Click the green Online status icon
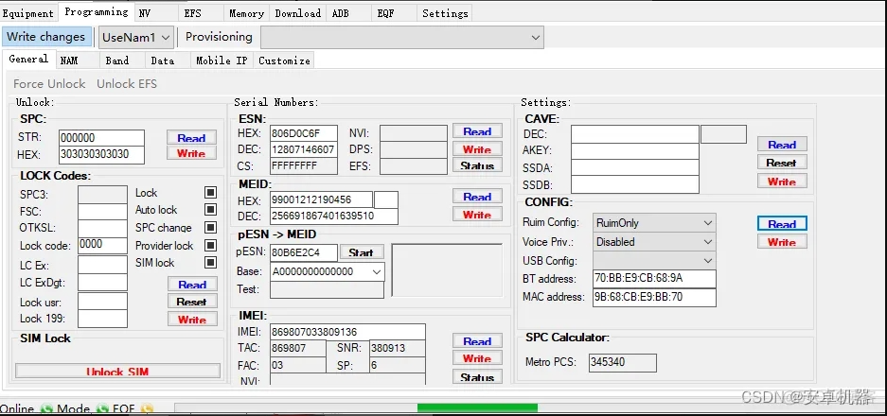The height and width of the screenshot is (416, 887). (x=46, y=409)
